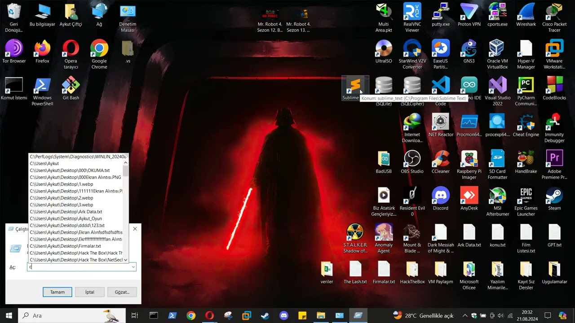Viewport: 575px width, 323px height.
Task: Select the Wireshark desktop icon
Action: (x=526, y=15)
